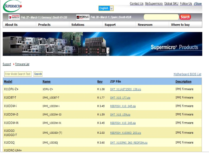Click the Mobile World Congress banner icon
The image size is (209, 153).
[83, 17]
